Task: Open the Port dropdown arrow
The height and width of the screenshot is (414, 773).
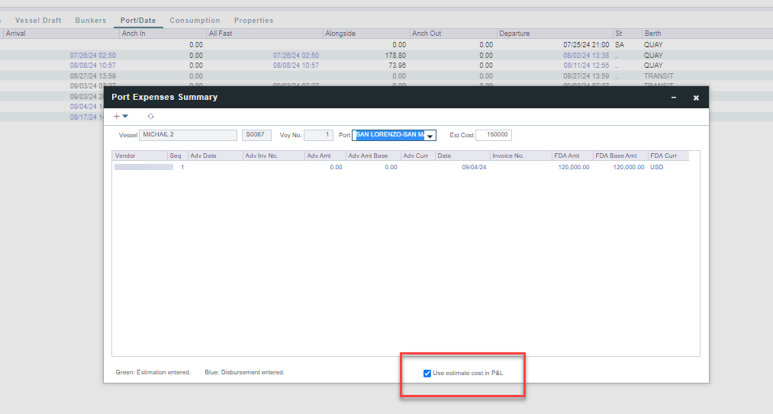Action: point(430,136)
